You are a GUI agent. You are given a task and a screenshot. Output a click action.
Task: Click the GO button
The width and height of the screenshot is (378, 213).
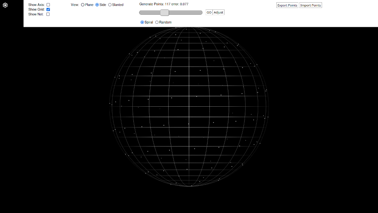(209, 12)
